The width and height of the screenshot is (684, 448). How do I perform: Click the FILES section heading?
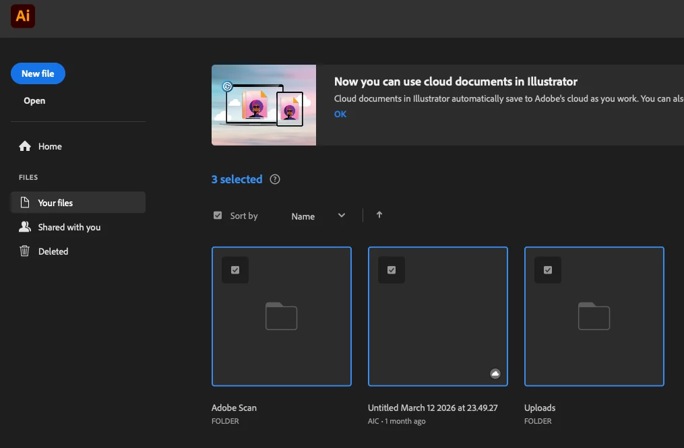pyautogui.click(x=28, y=177)
